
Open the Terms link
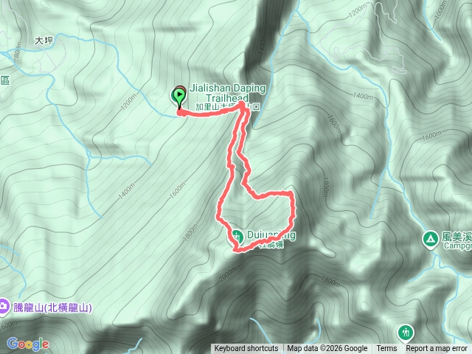click(x=386, y=349)
